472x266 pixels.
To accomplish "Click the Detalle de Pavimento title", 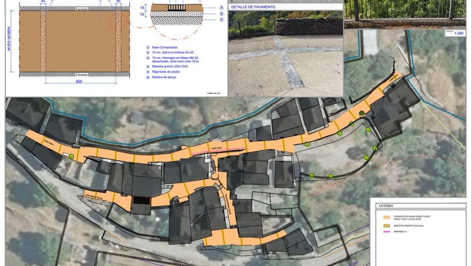I will click(x=253, y=8).
